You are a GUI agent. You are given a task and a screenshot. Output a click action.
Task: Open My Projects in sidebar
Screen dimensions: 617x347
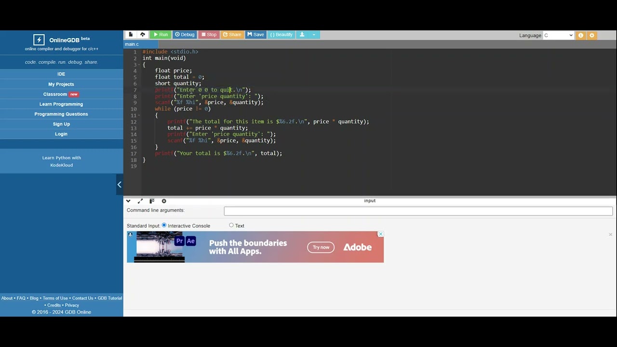(61, 84)
